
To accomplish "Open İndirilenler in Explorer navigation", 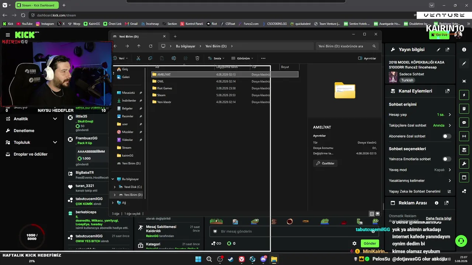I will (129, 100).
